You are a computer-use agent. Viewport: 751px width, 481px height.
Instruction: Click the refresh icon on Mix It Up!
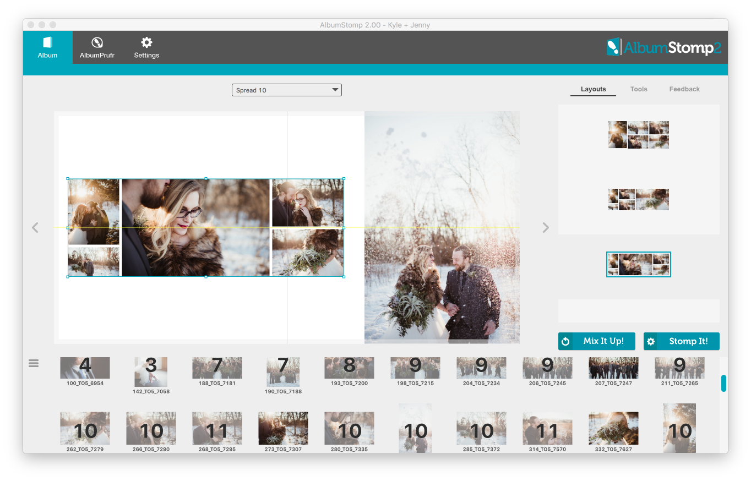point(565,342)
